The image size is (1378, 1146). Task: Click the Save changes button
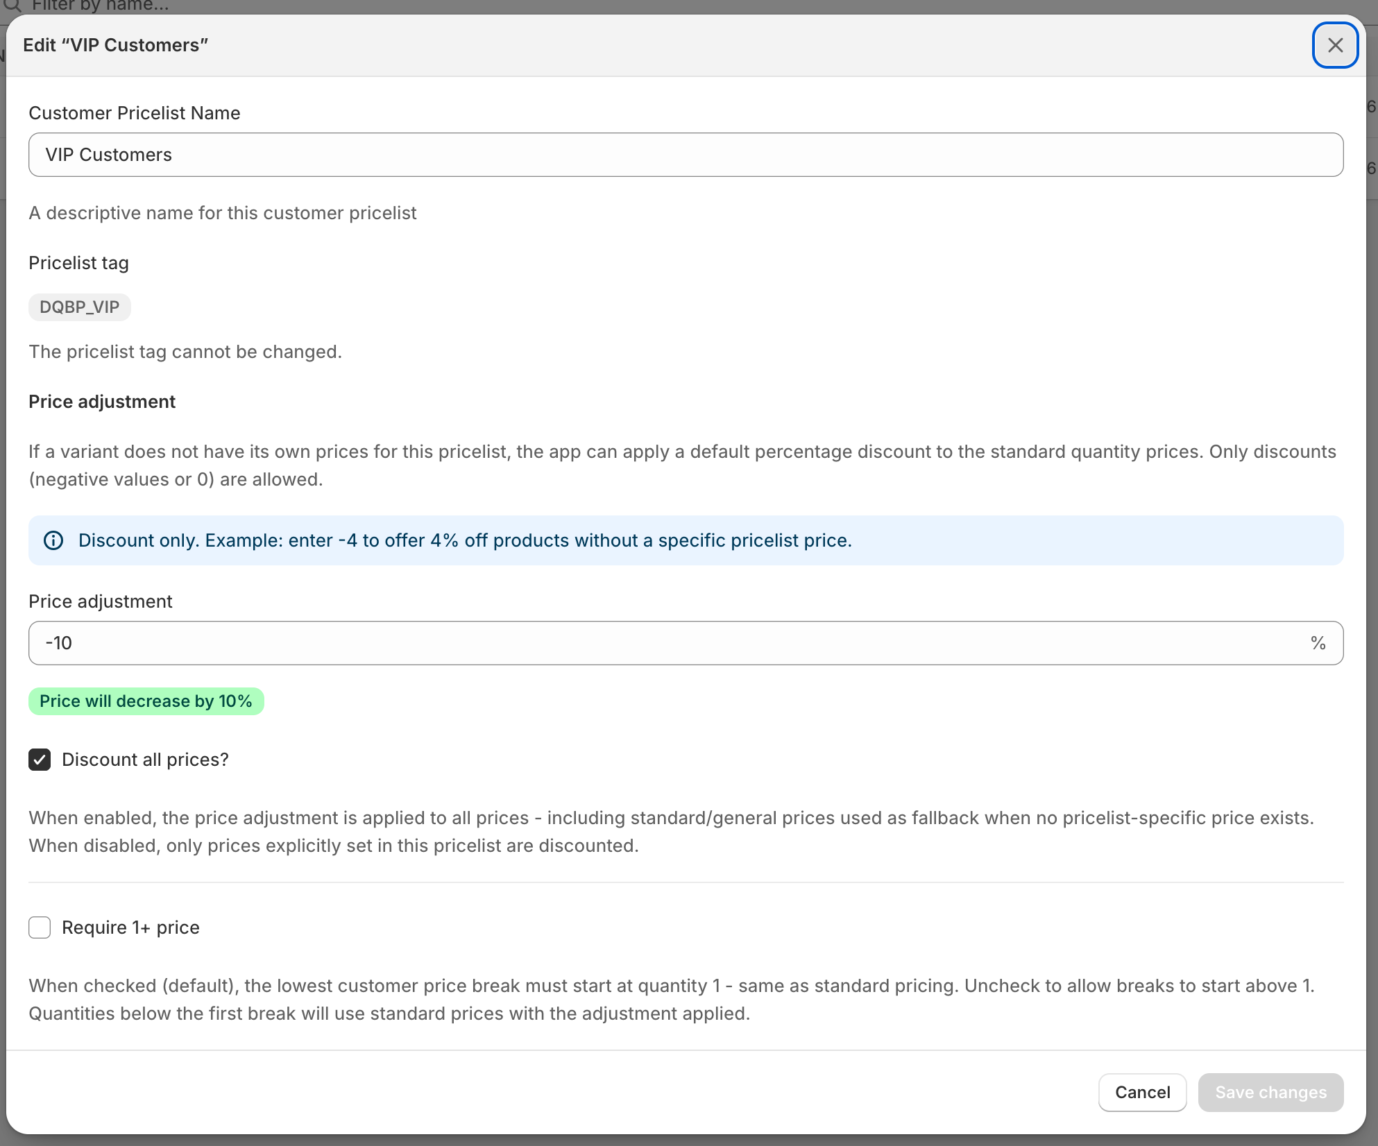pos(1270,1093)
